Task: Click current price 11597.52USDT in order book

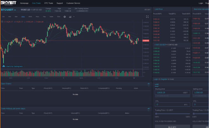Action: click(x=160, y=45)
